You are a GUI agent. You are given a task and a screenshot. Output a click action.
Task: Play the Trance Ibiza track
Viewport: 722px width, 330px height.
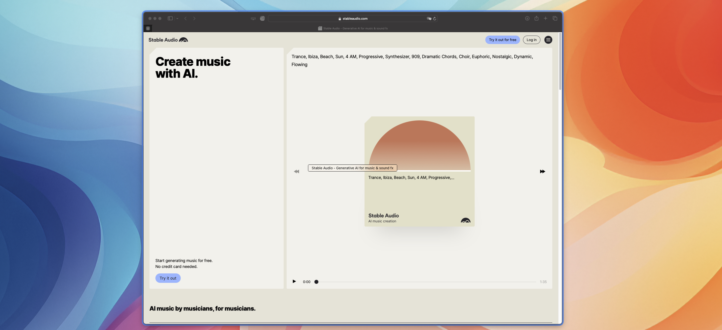[x=294, y=281]
